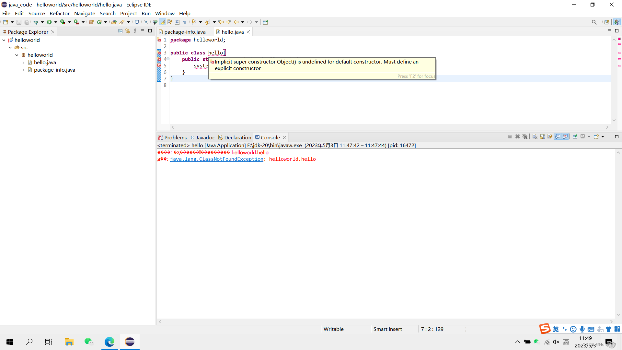The image size is (622, 350).
Task: Collapse all in Package Explorer
Action: [x=120, y=31]
